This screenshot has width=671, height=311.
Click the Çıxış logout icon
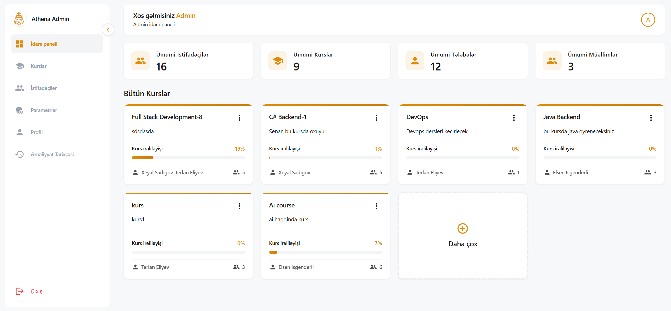[x=19, y=291]
